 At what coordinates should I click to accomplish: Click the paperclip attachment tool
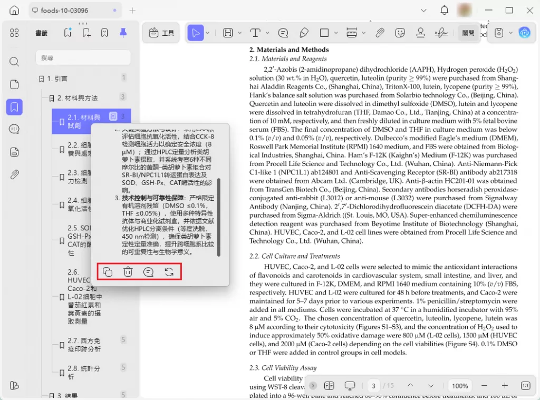pos(380,33)
